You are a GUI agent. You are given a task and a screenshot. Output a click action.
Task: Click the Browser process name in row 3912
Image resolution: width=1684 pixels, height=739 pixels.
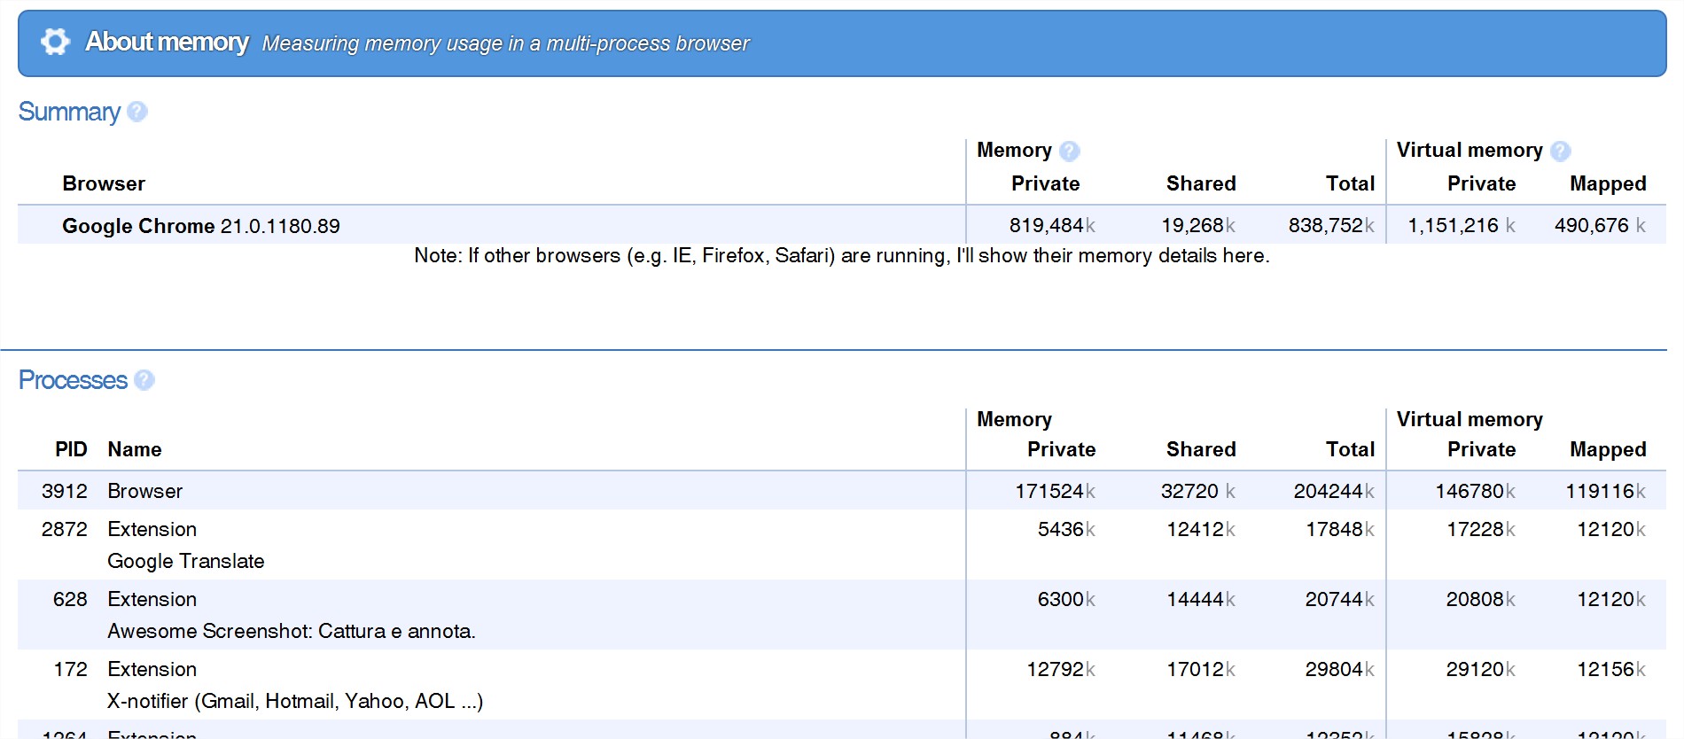[x=145, y=491]
